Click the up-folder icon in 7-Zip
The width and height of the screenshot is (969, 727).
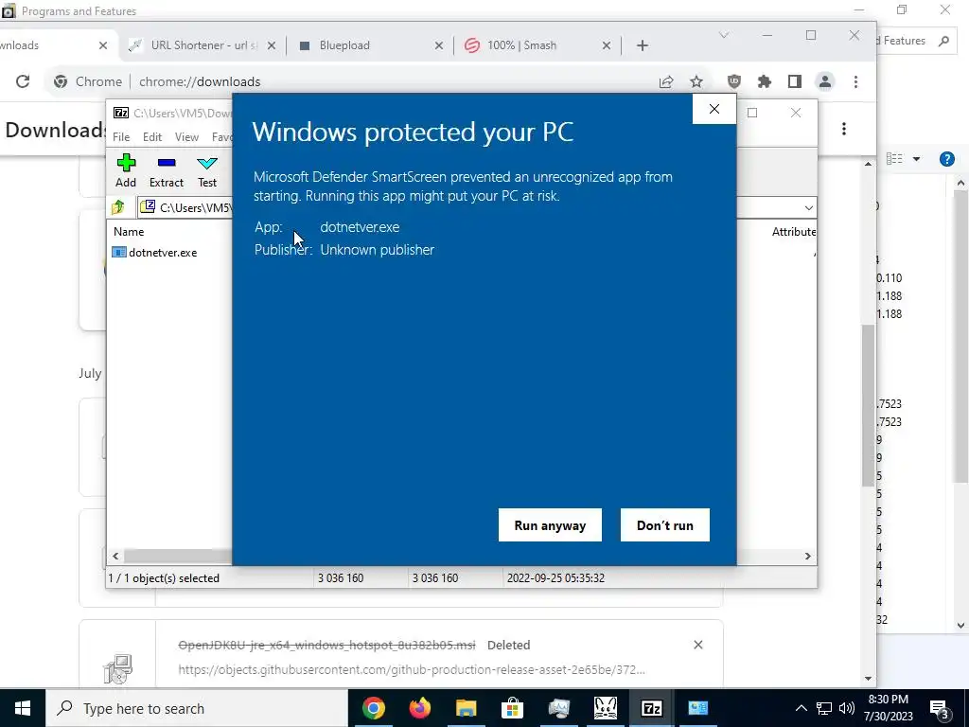tap(118, 207)
